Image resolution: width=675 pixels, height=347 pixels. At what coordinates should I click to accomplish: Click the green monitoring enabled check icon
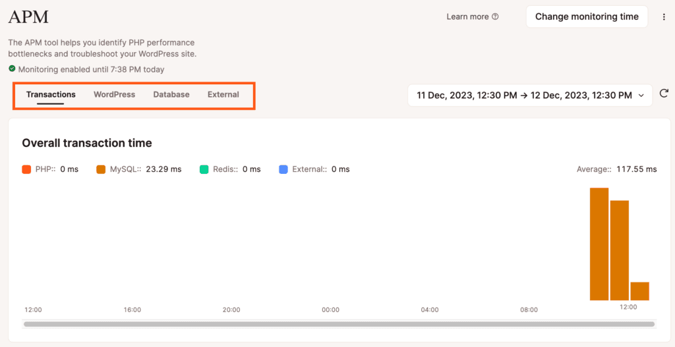(12, 69)
